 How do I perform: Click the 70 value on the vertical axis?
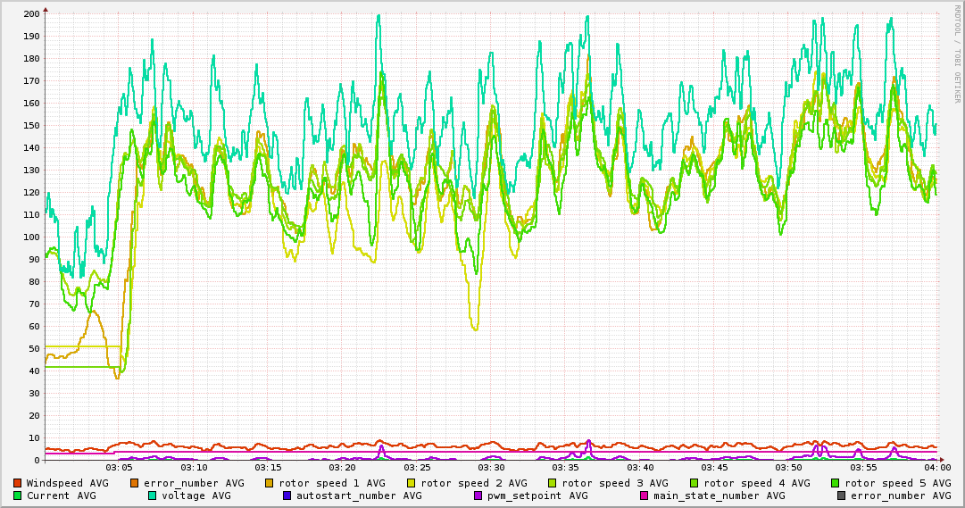pos(34,304)
